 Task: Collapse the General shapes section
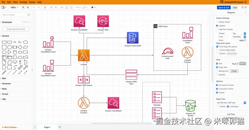coord(5,36)
